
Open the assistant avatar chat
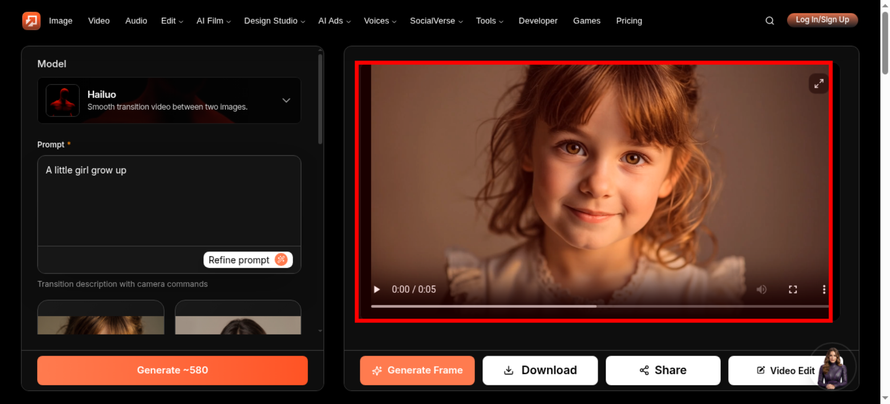coord(833,368)
